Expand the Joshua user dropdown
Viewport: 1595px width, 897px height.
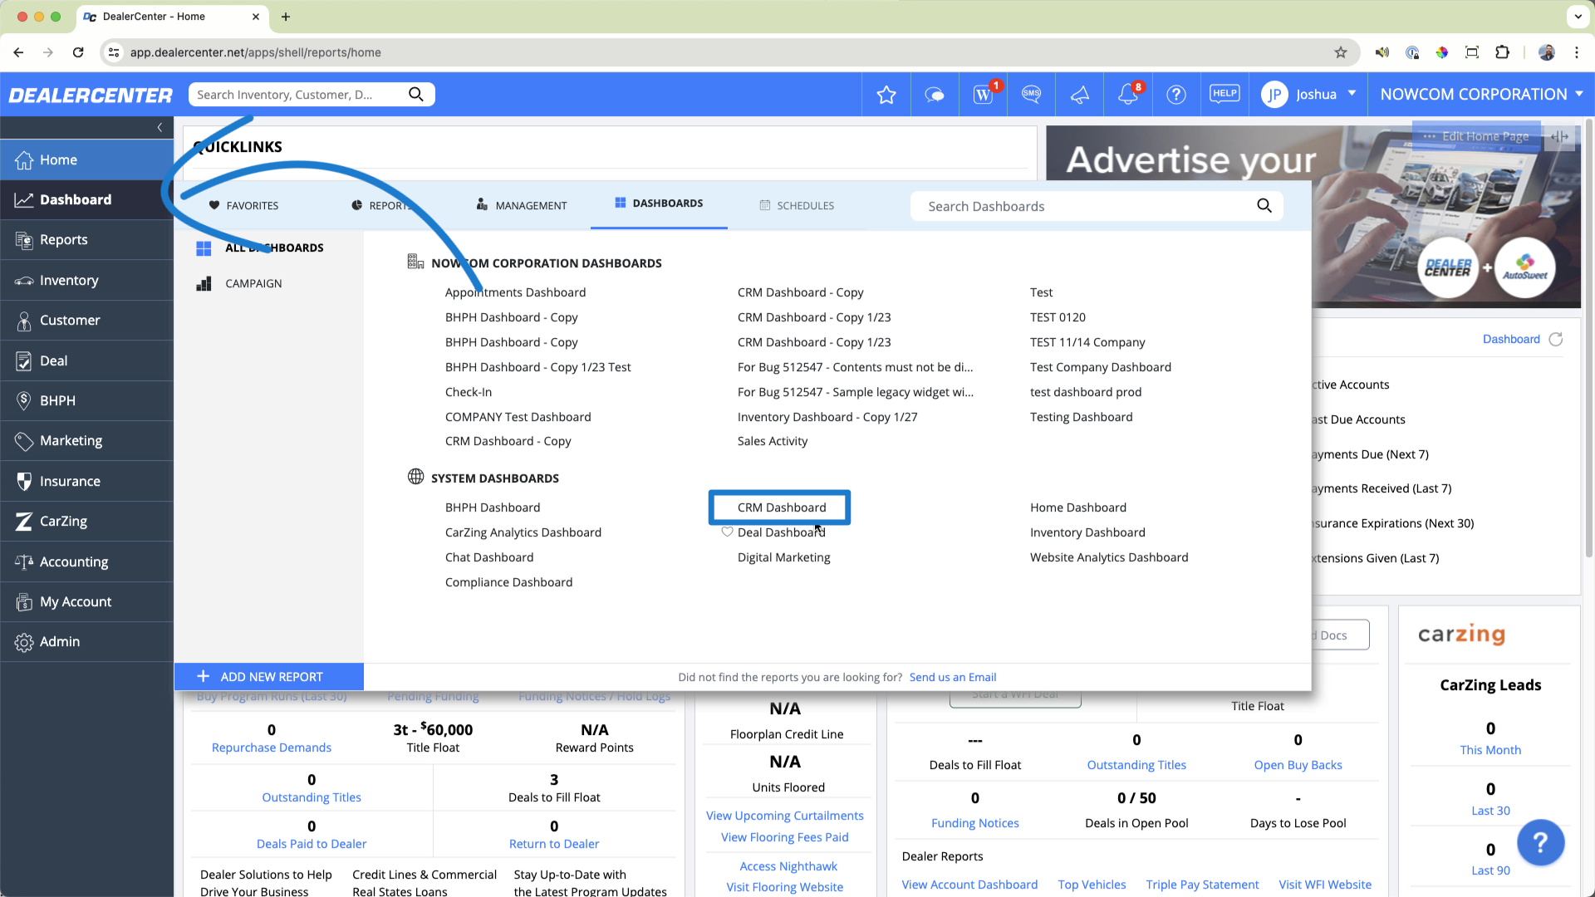tap(1352, 94)
